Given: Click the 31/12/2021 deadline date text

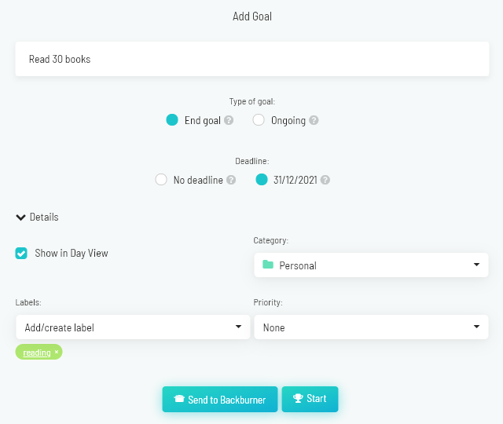Looking at the screenshot, I should pyautogui.click(x=296, y=180).
